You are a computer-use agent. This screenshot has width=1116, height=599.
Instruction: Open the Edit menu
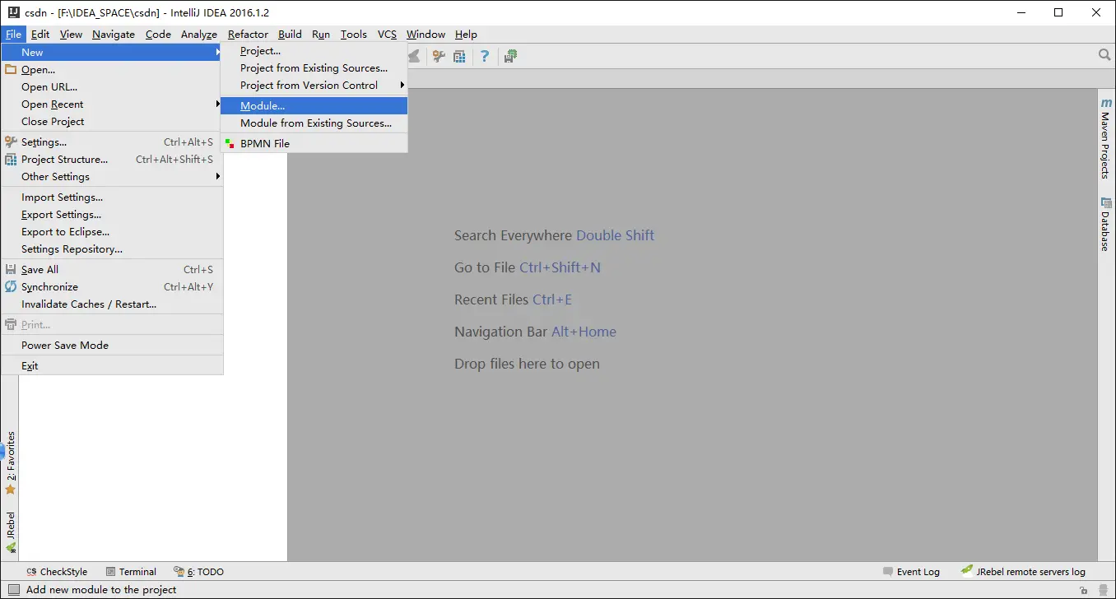[40, 35]
